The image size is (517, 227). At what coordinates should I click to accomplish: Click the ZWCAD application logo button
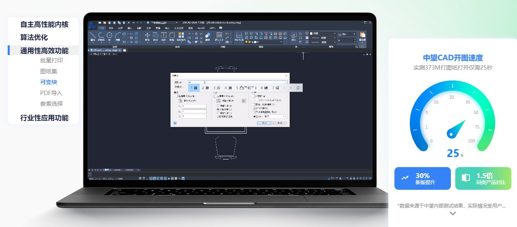(92, 25)
